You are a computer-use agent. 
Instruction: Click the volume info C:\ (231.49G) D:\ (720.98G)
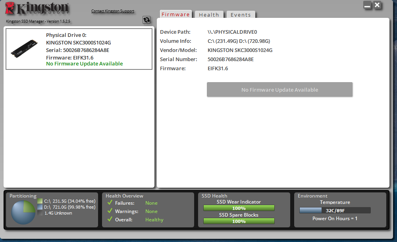(239, 41)
